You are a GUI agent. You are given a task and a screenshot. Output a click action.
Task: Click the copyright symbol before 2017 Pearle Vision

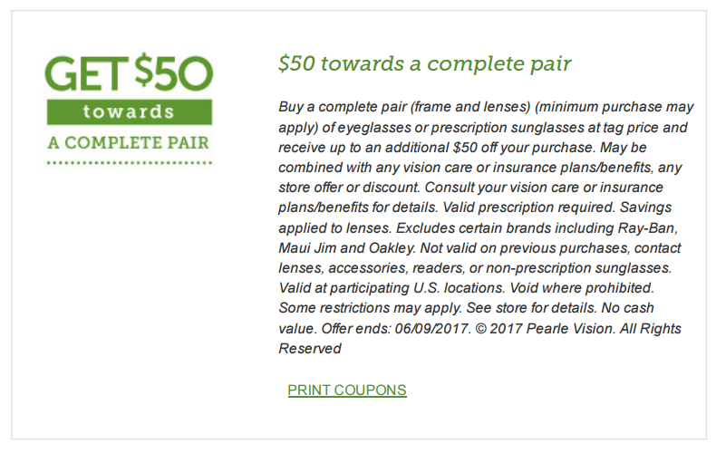tap(481, 329)
